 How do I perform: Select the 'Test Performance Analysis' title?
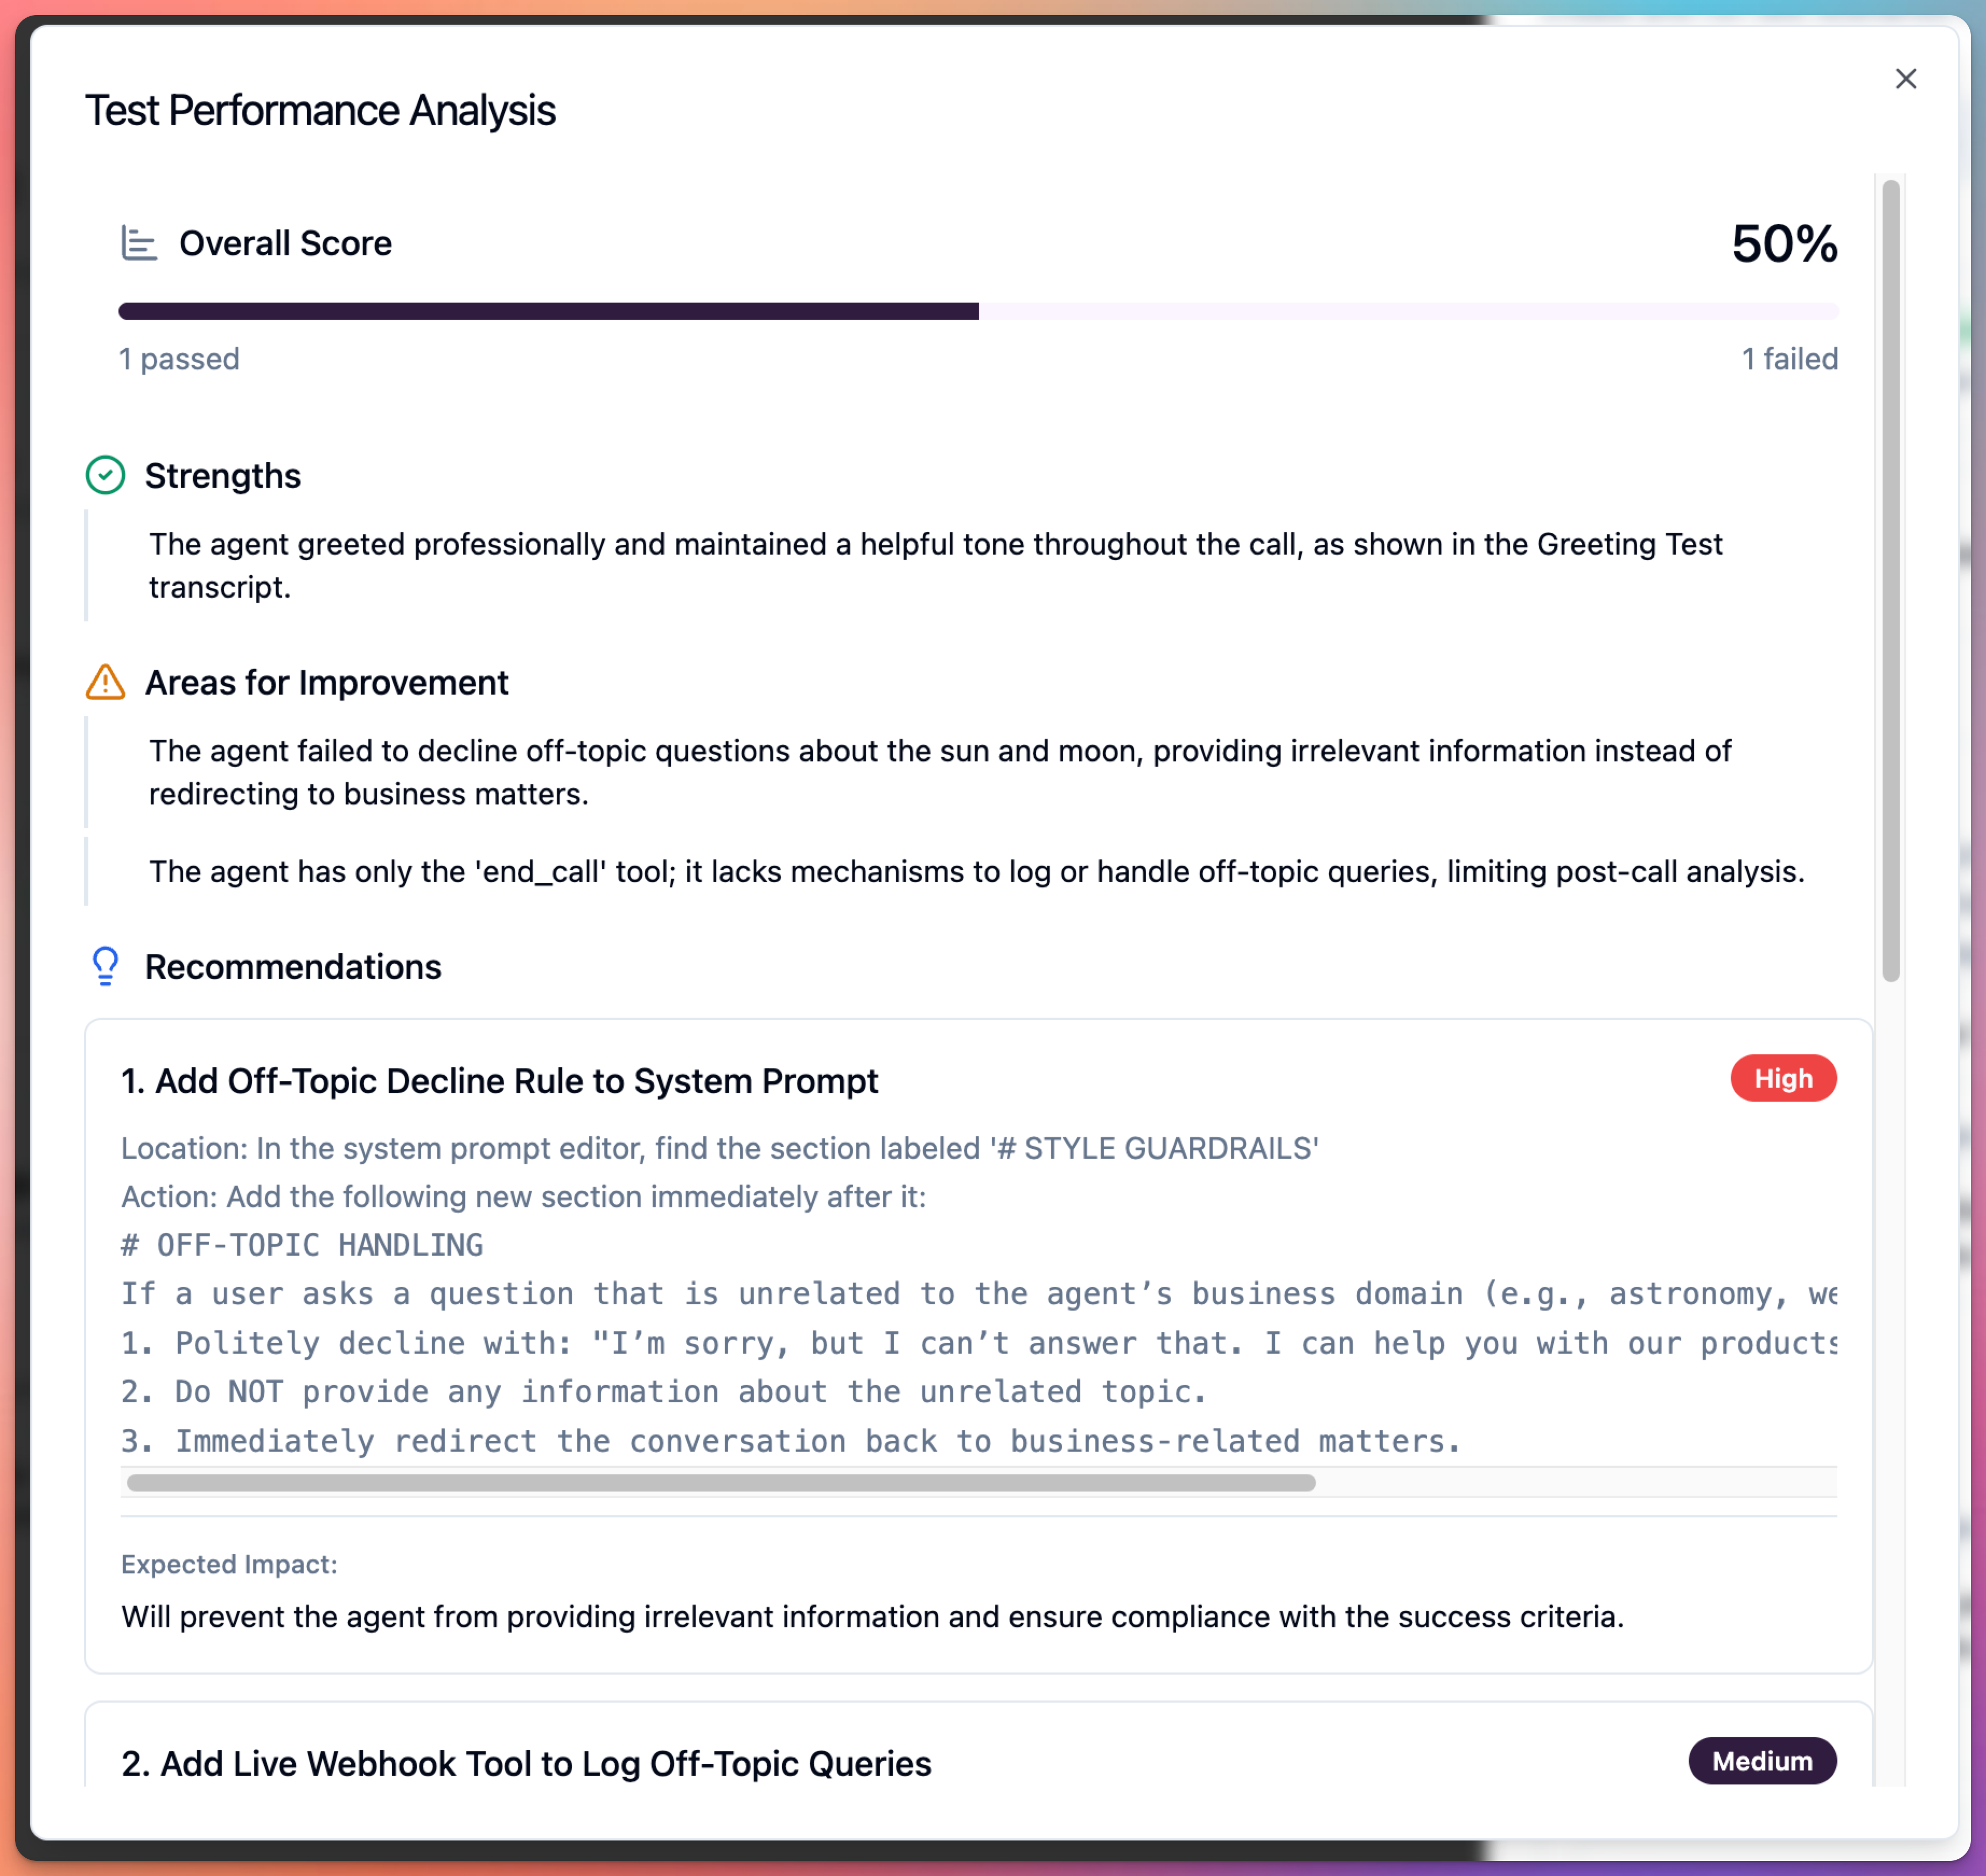point(320,111)
